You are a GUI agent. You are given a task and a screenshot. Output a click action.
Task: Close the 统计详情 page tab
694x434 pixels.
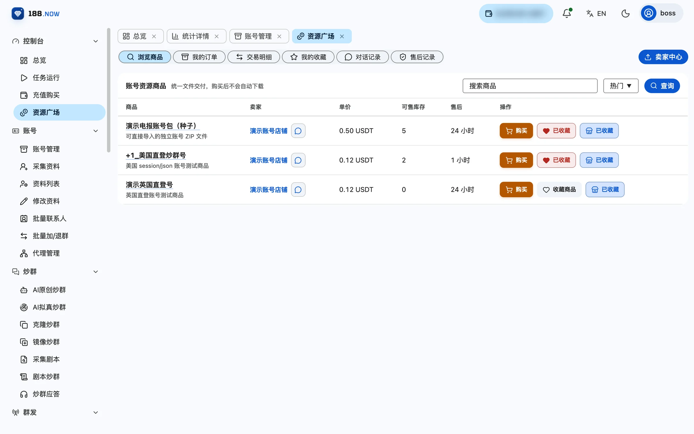pos(217,36)
